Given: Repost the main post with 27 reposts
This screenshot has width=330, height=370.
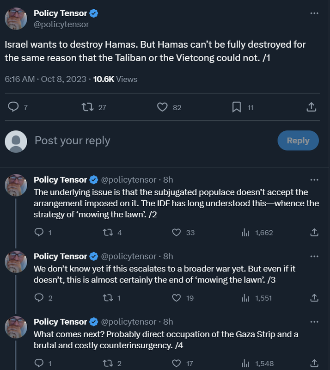Looking at the screenshot, I should 87,107.
